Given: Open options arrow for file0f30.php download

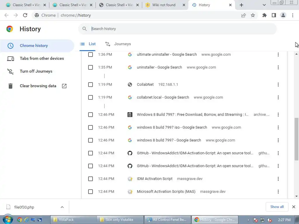Looking at the screenshot, I should [x=62, y=207].
